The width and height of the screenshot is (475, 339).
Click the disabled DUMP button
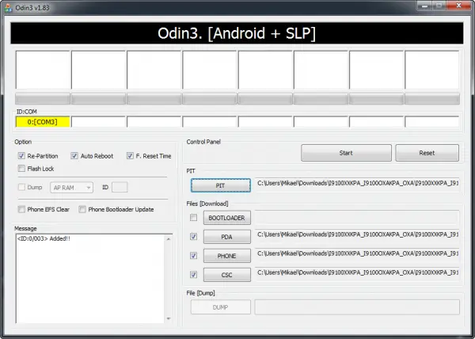coord(221,307)
